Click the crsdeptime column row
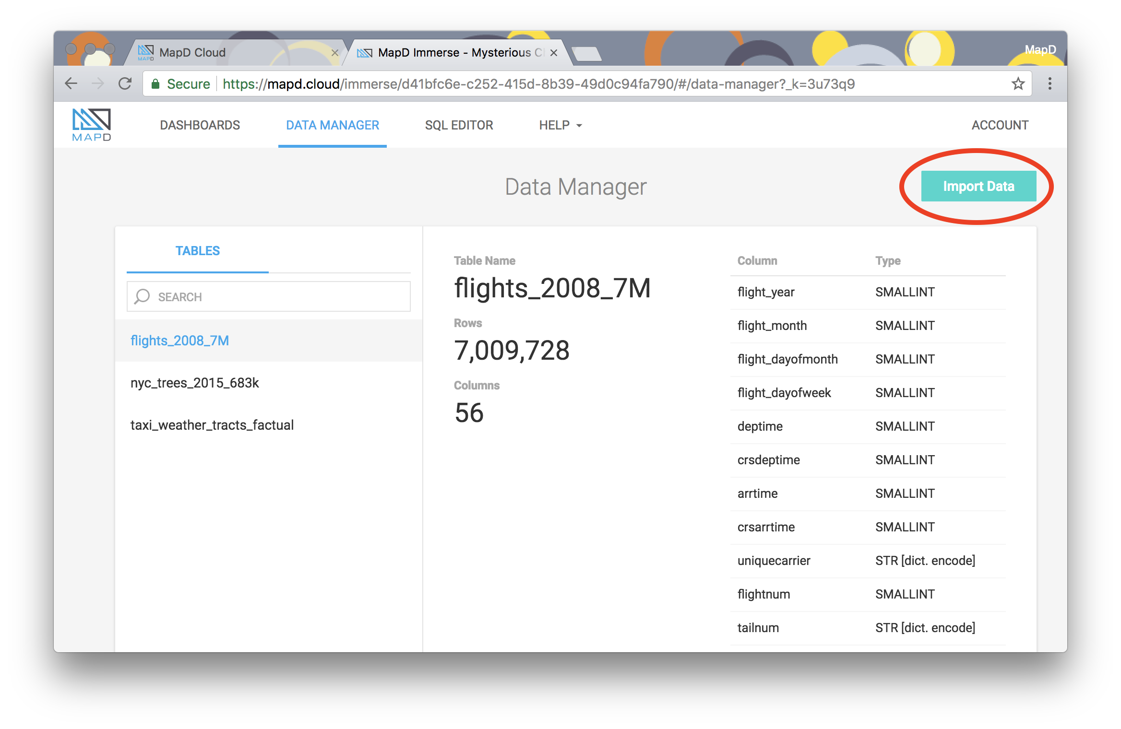 click(868, 460)
